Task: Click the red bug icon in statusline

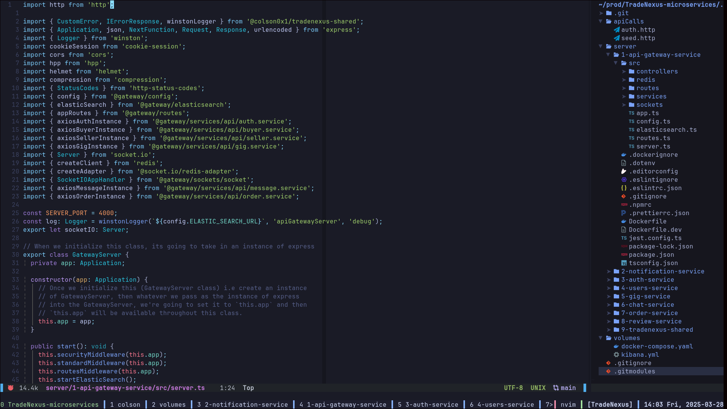Action: point(11,388)
